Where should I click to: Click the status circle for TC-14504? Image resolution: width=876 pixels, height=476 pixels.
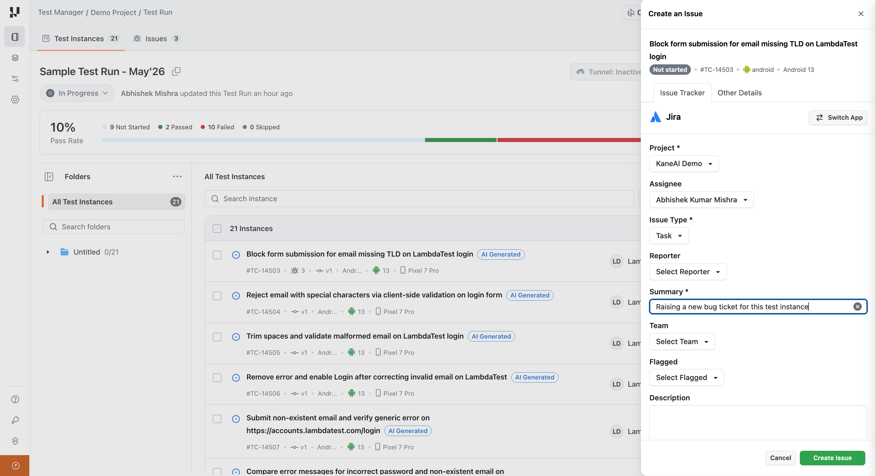(x=236, y=296)
